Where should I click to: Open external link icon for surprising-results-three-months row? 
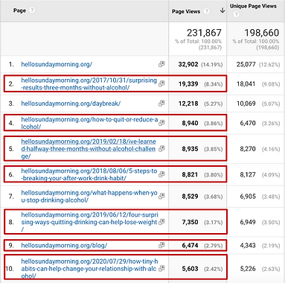coord(161,83)
